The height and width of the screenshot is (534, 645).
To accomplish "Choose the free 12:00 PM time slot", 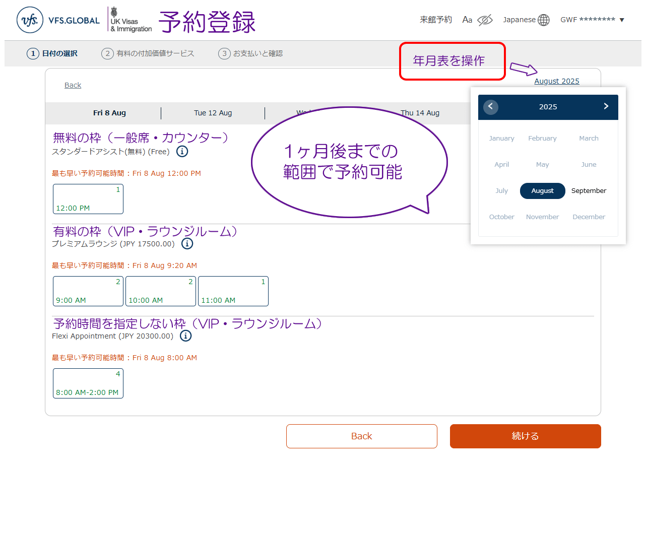I will 88,199.
